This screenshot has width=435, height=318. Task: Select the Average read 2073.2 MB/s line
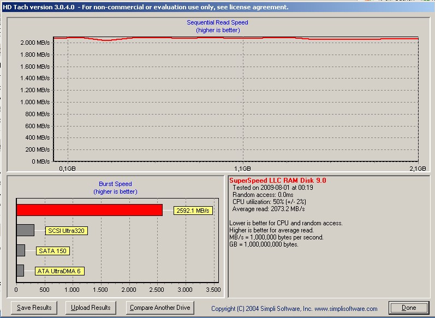click(x=269, y=209)
